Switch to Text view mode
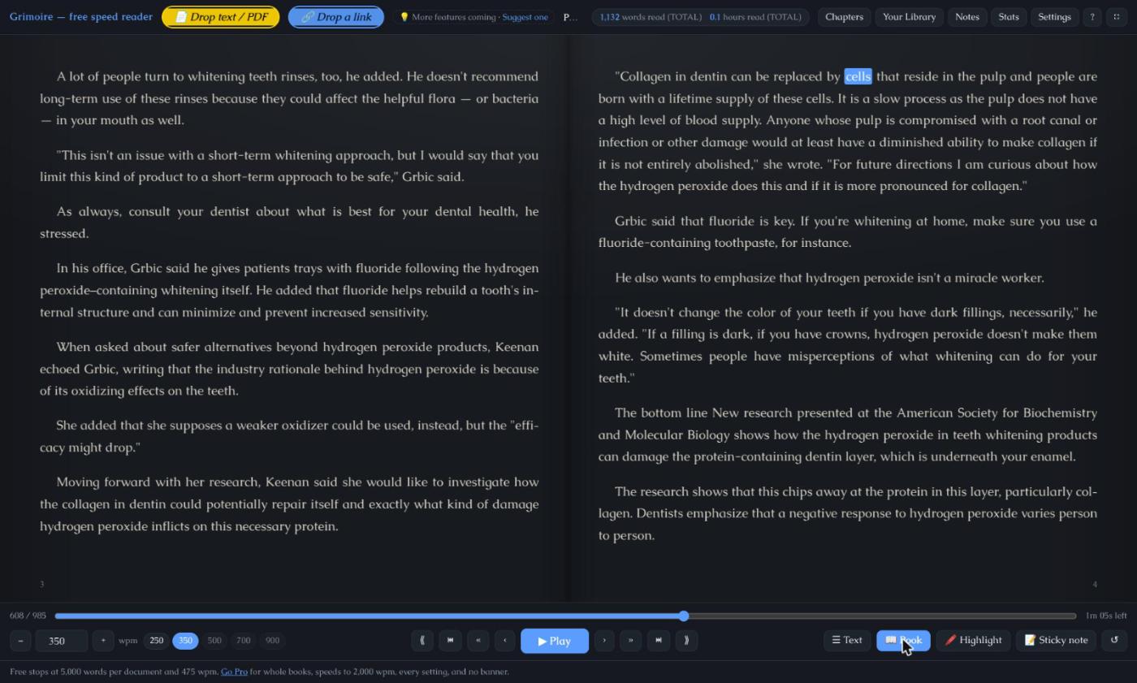This screenshot has height=683, width=1137. point(847,640)
